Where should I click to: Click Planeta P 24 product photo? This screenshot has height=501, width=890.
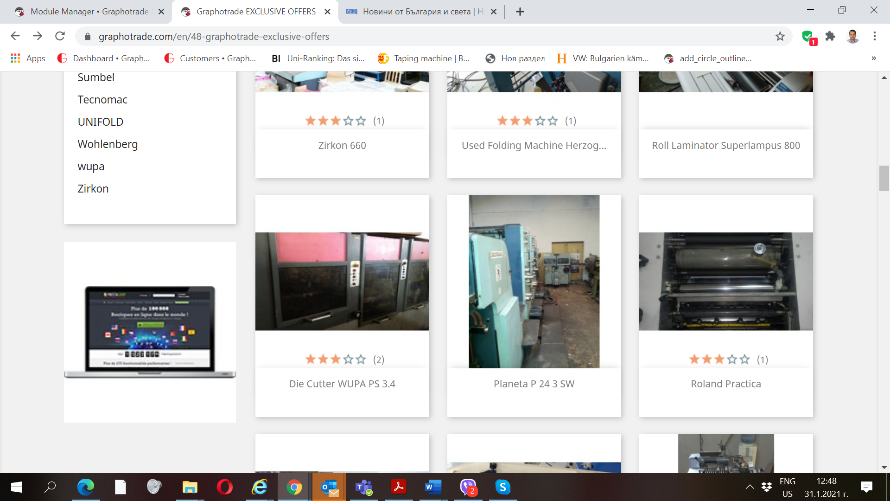tap(534, 282)
